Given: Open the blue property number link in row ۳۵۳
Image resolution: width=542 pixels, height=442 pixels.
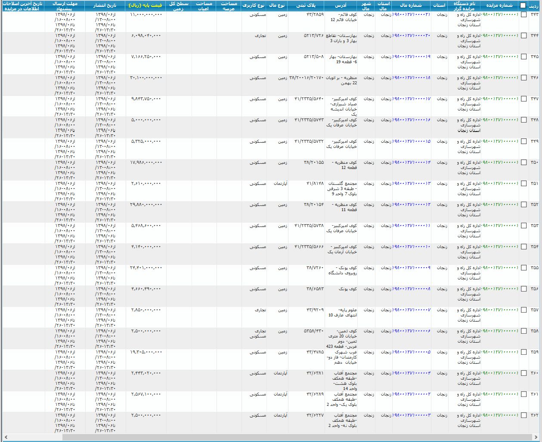Looking at the screenshot, I should (412, 225).
